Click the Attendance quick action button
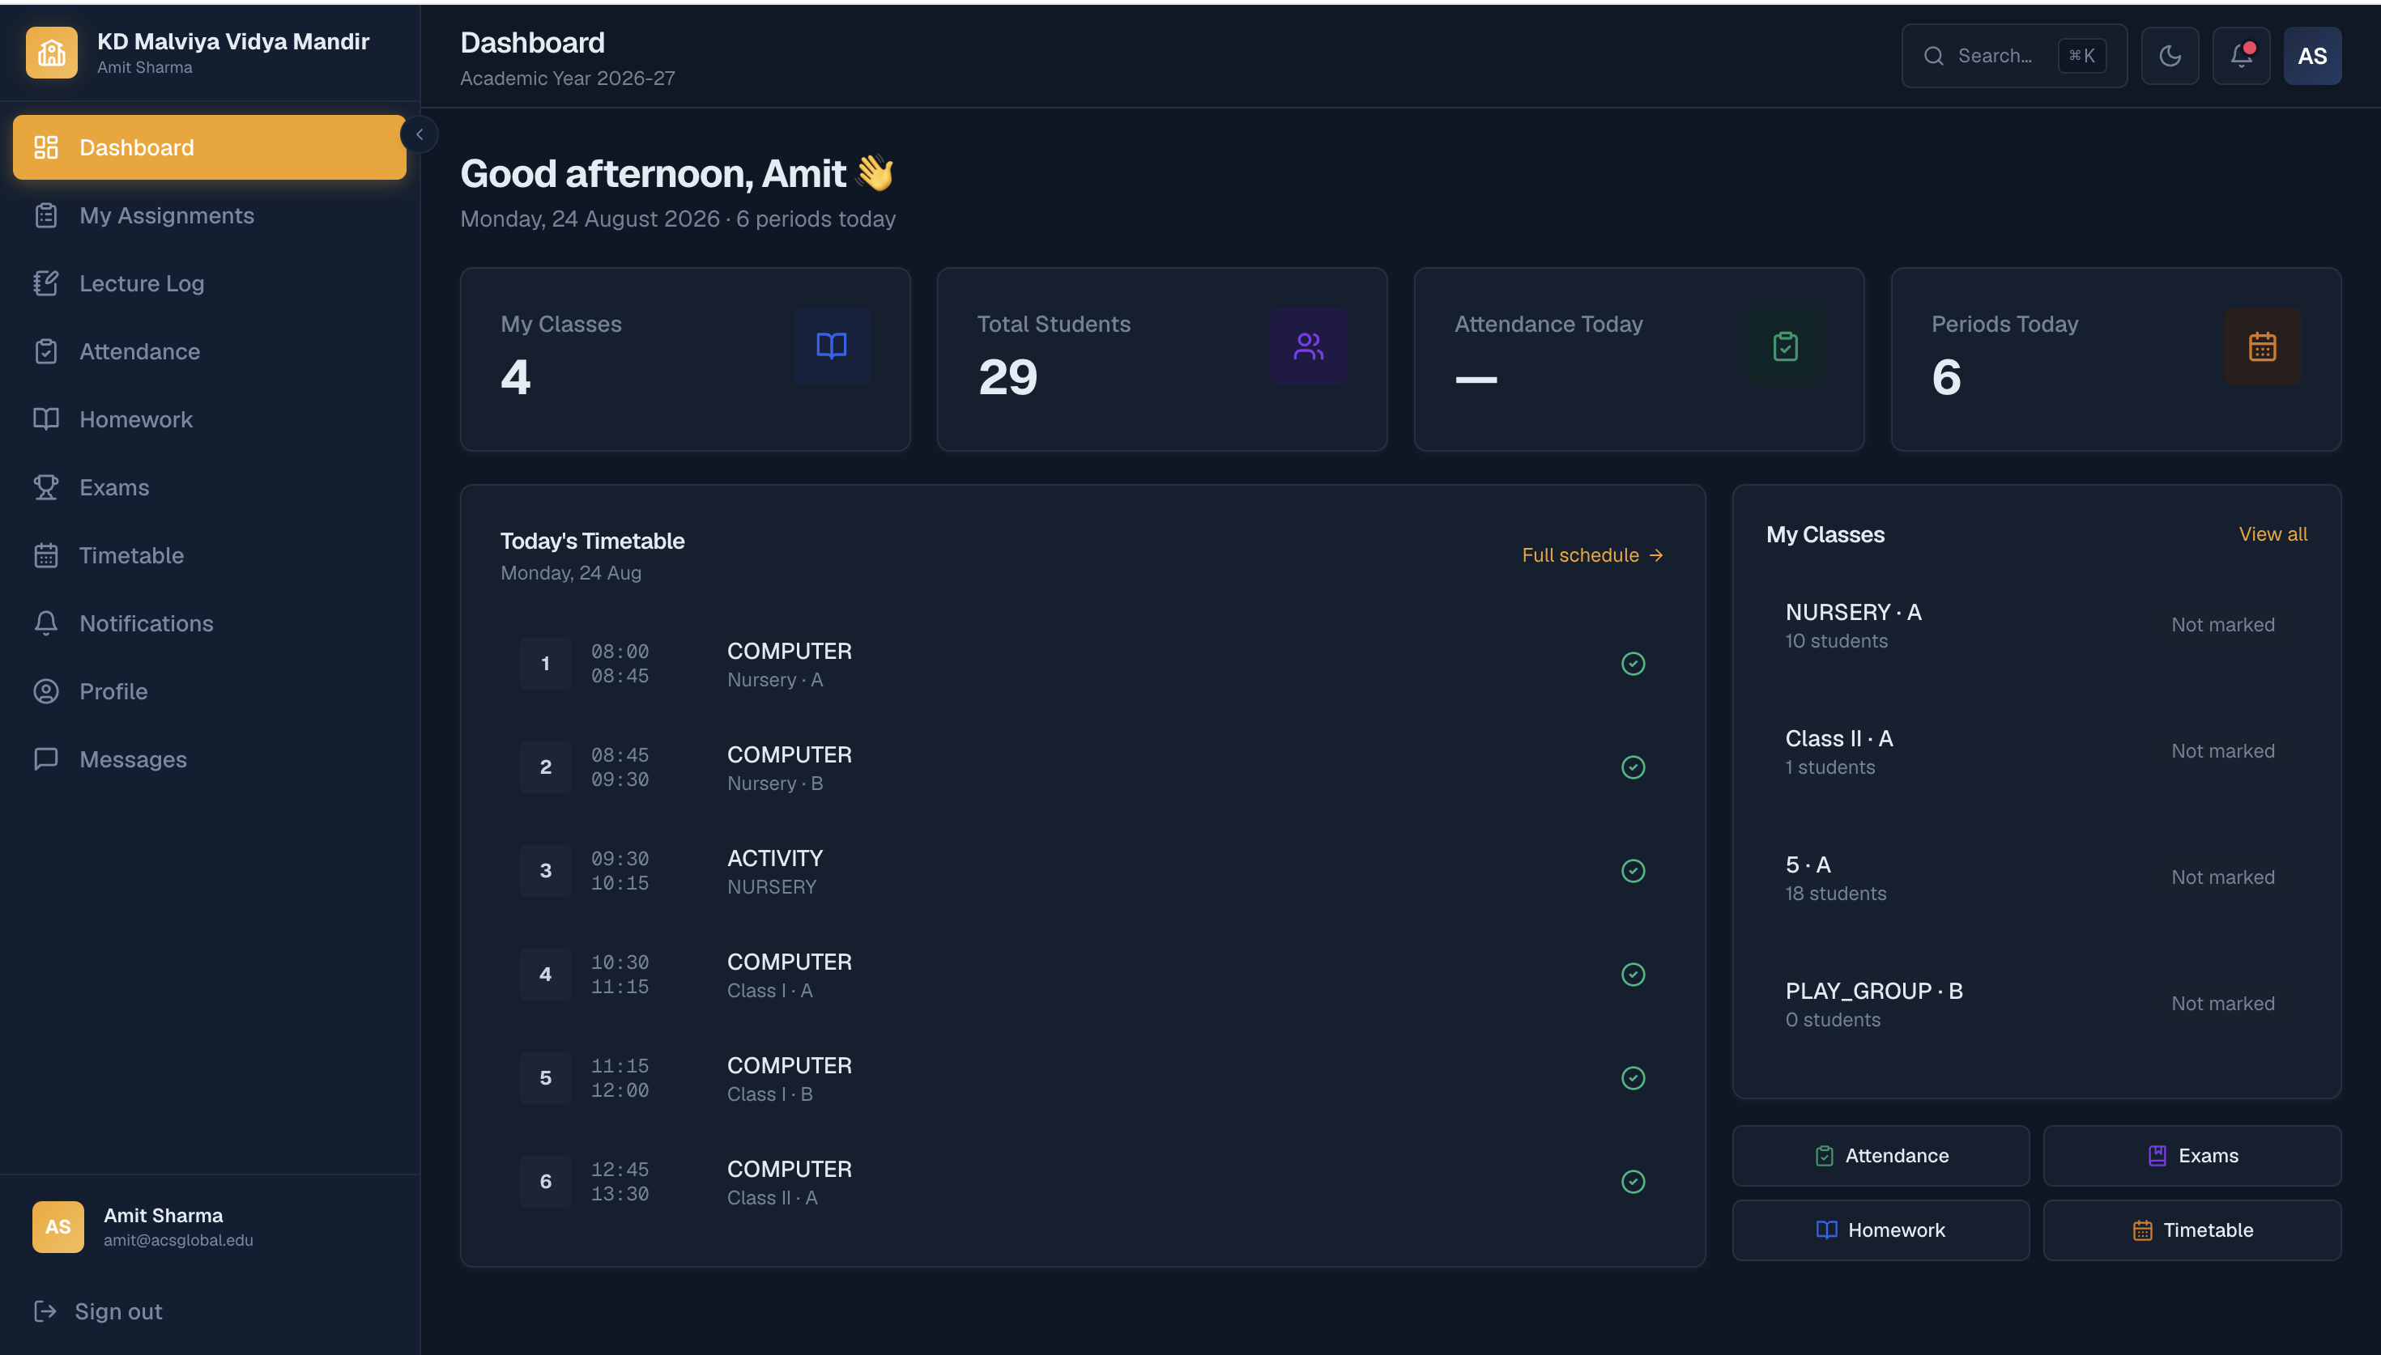This screenshot has height=1355, width=2381. coord(1881,1156)
